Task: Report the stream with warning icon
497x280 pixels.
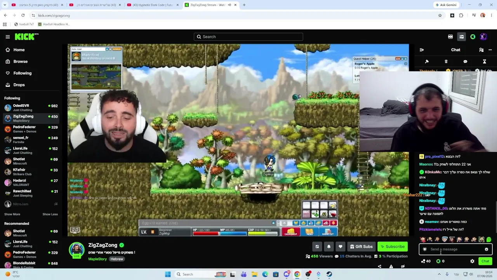Action: (x=391, y=266)
